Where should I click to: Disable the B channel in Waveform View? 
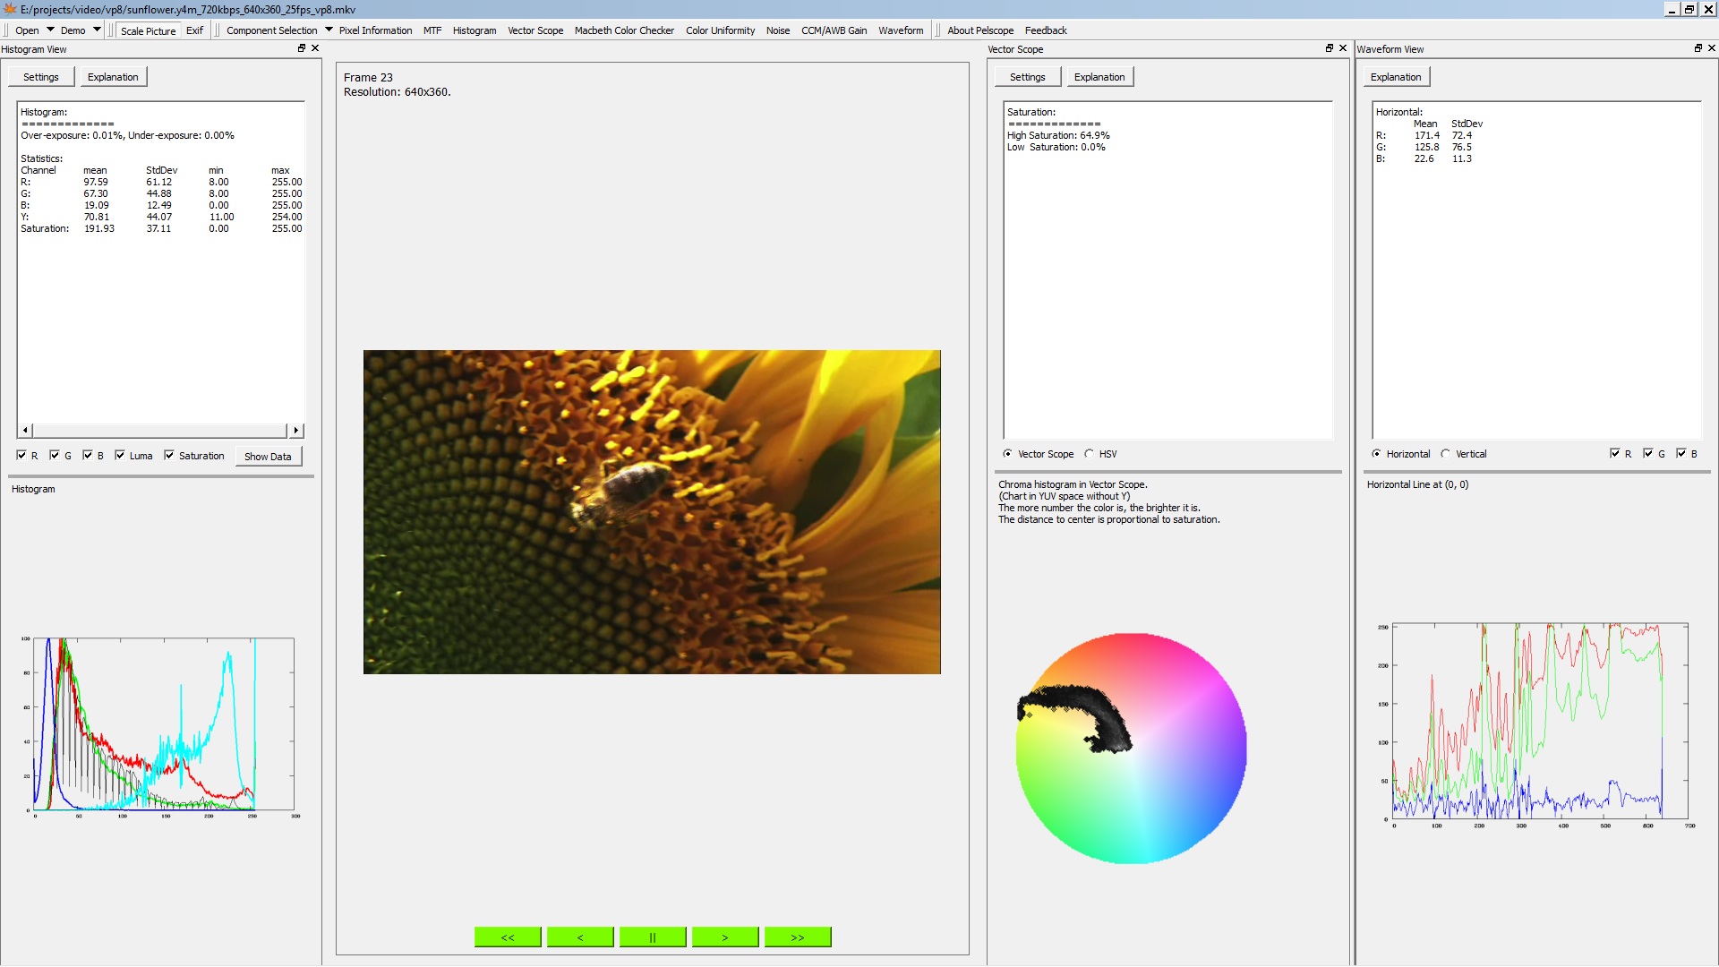1681,453
